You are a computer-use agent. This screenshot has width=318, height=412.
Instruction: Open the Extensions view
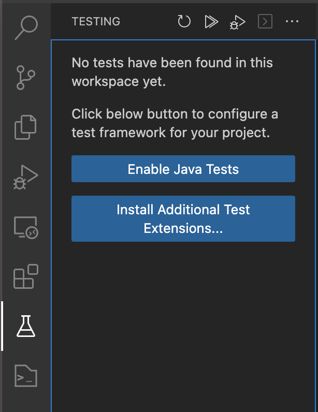pos(25,276)
